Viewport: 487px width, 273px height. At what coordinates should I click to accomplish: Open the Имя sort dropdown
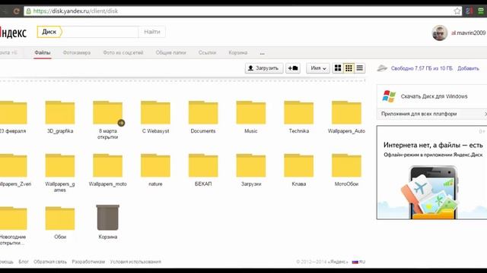(318, 68)
